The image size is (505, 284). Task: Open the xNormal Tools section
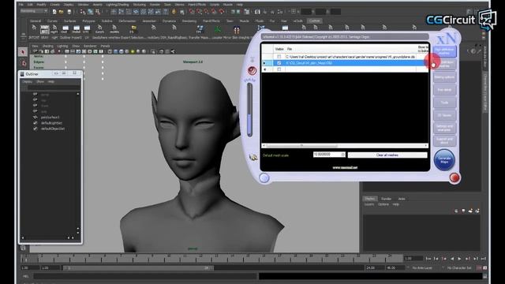444,103
